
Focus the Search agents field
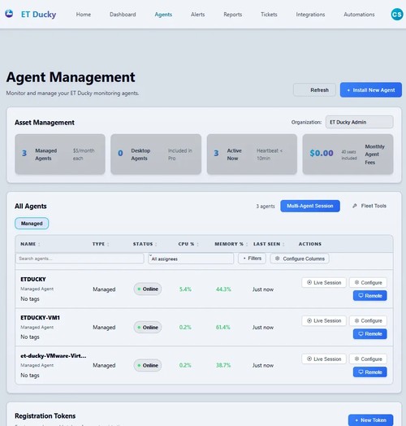click(80, 259)
